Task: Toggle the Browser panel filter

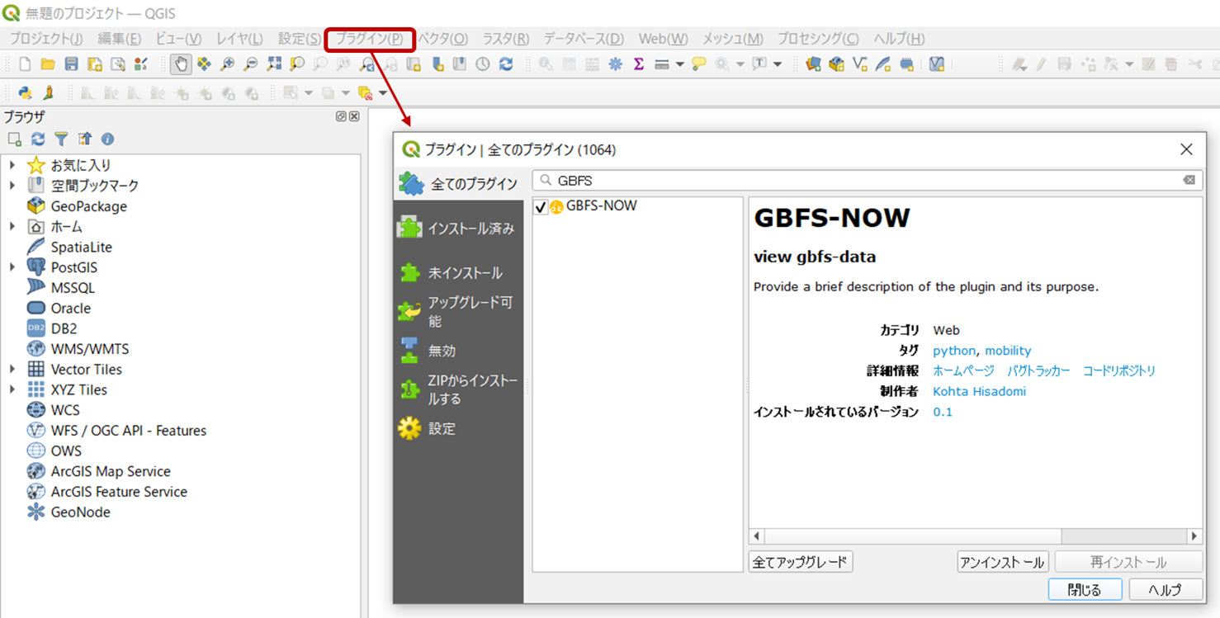Action: pyautogui.click(x=62, y=139)
